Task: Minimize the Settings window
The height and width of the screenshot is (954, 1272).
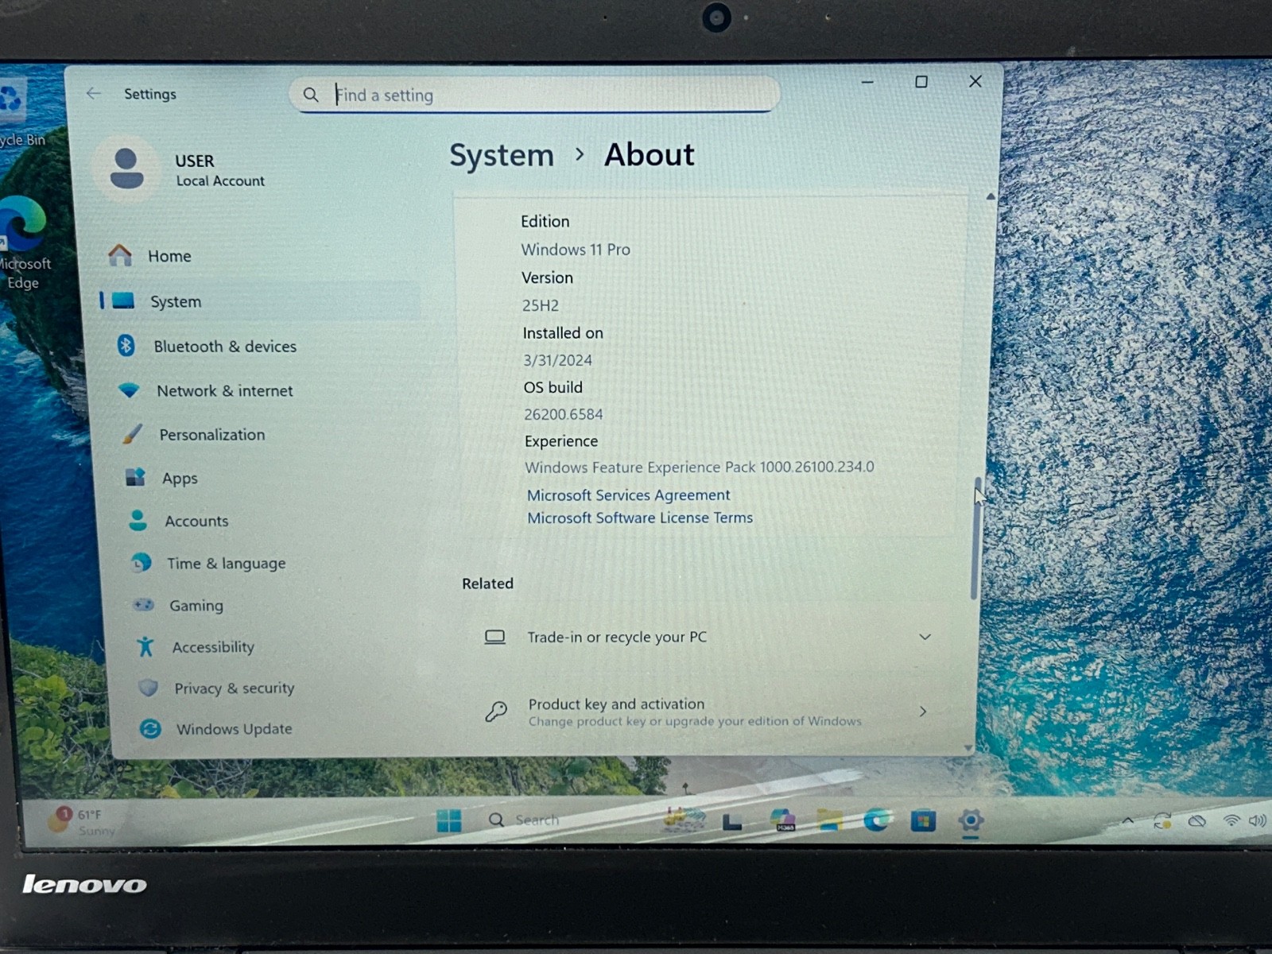Action: pos(867,82)
